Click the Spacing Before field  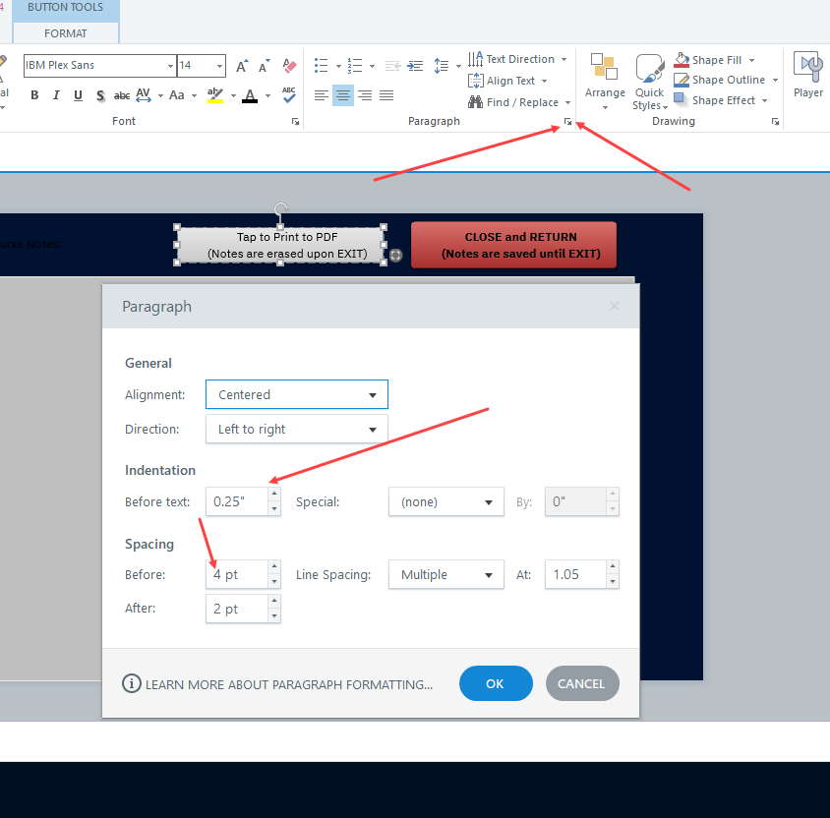237,574
